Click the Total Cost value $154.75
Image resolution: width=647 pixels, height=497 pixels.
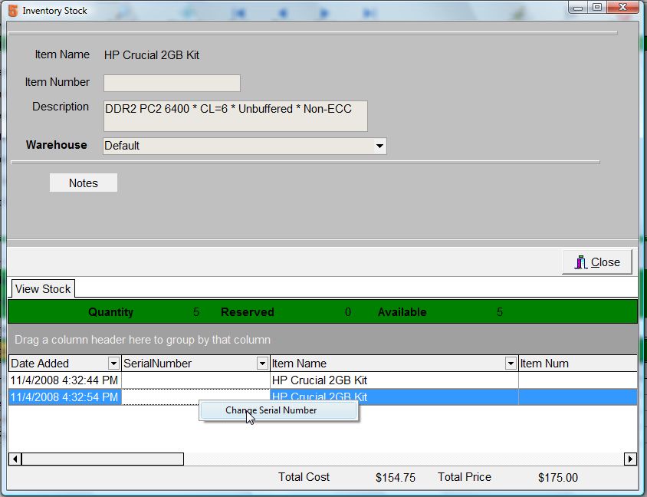(x=396, y=478)
